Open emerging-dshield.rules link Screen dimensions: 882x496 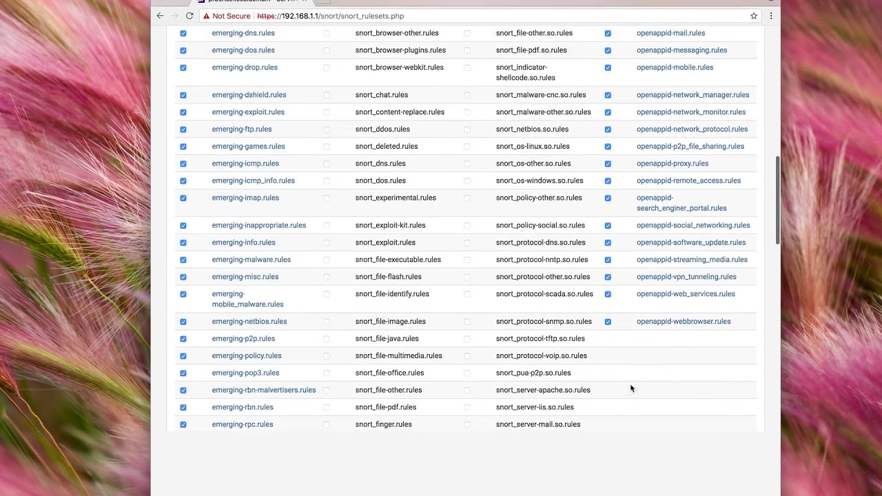[249, 95]
